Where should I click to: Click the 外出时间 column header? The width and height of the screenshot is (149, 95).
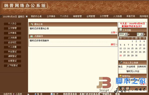click(131, 67)
